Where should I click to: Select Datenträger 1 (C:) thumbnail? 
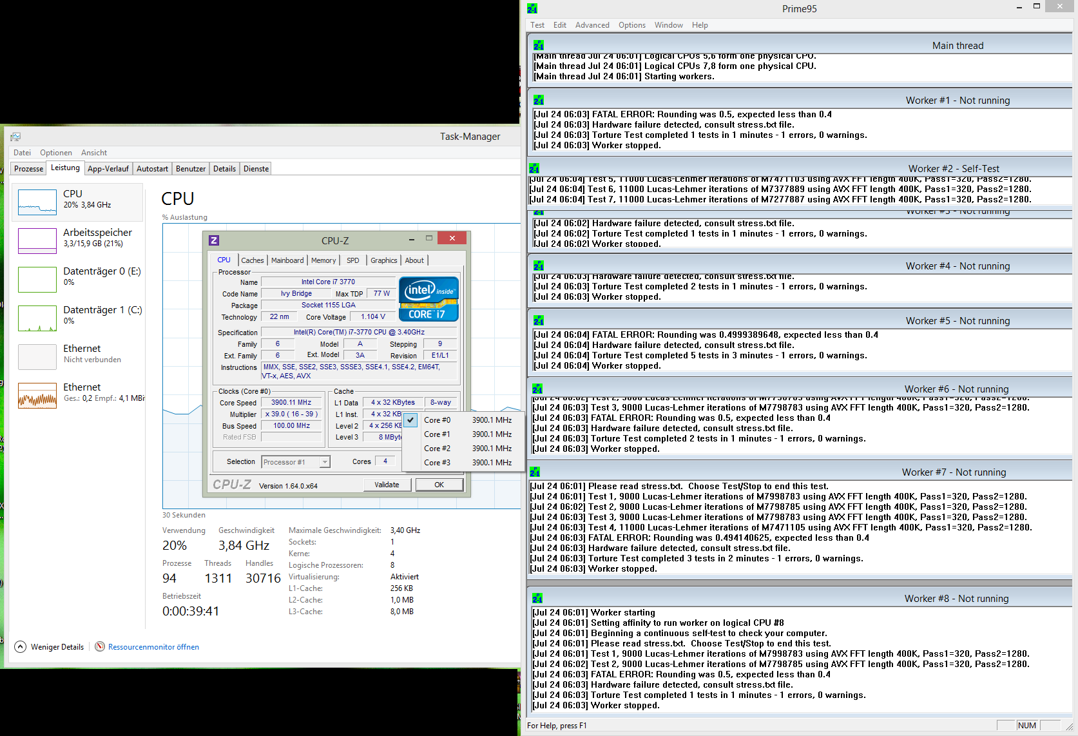pos(37,318)
